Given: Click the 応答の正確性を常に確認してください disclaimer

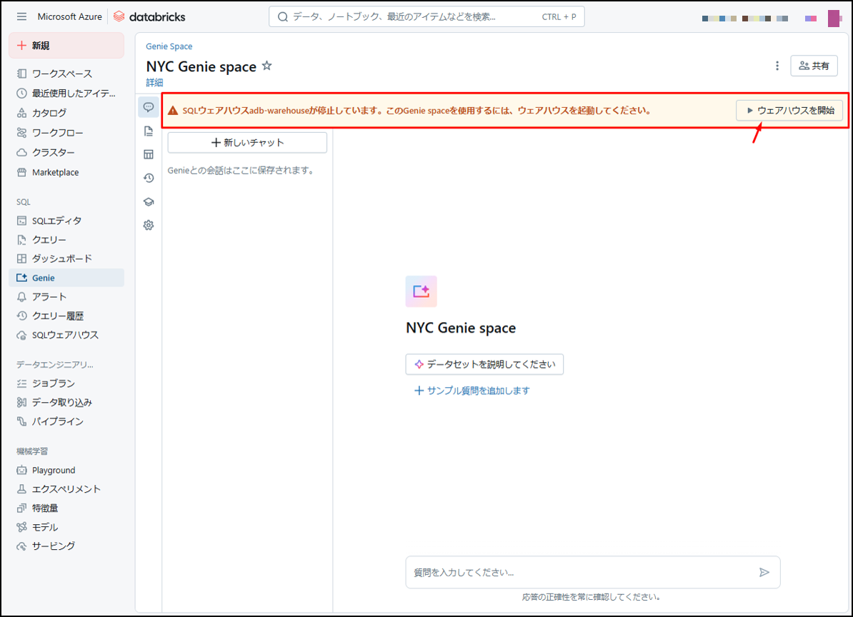Looking at the screenshot, I should [x=592, y=597].
